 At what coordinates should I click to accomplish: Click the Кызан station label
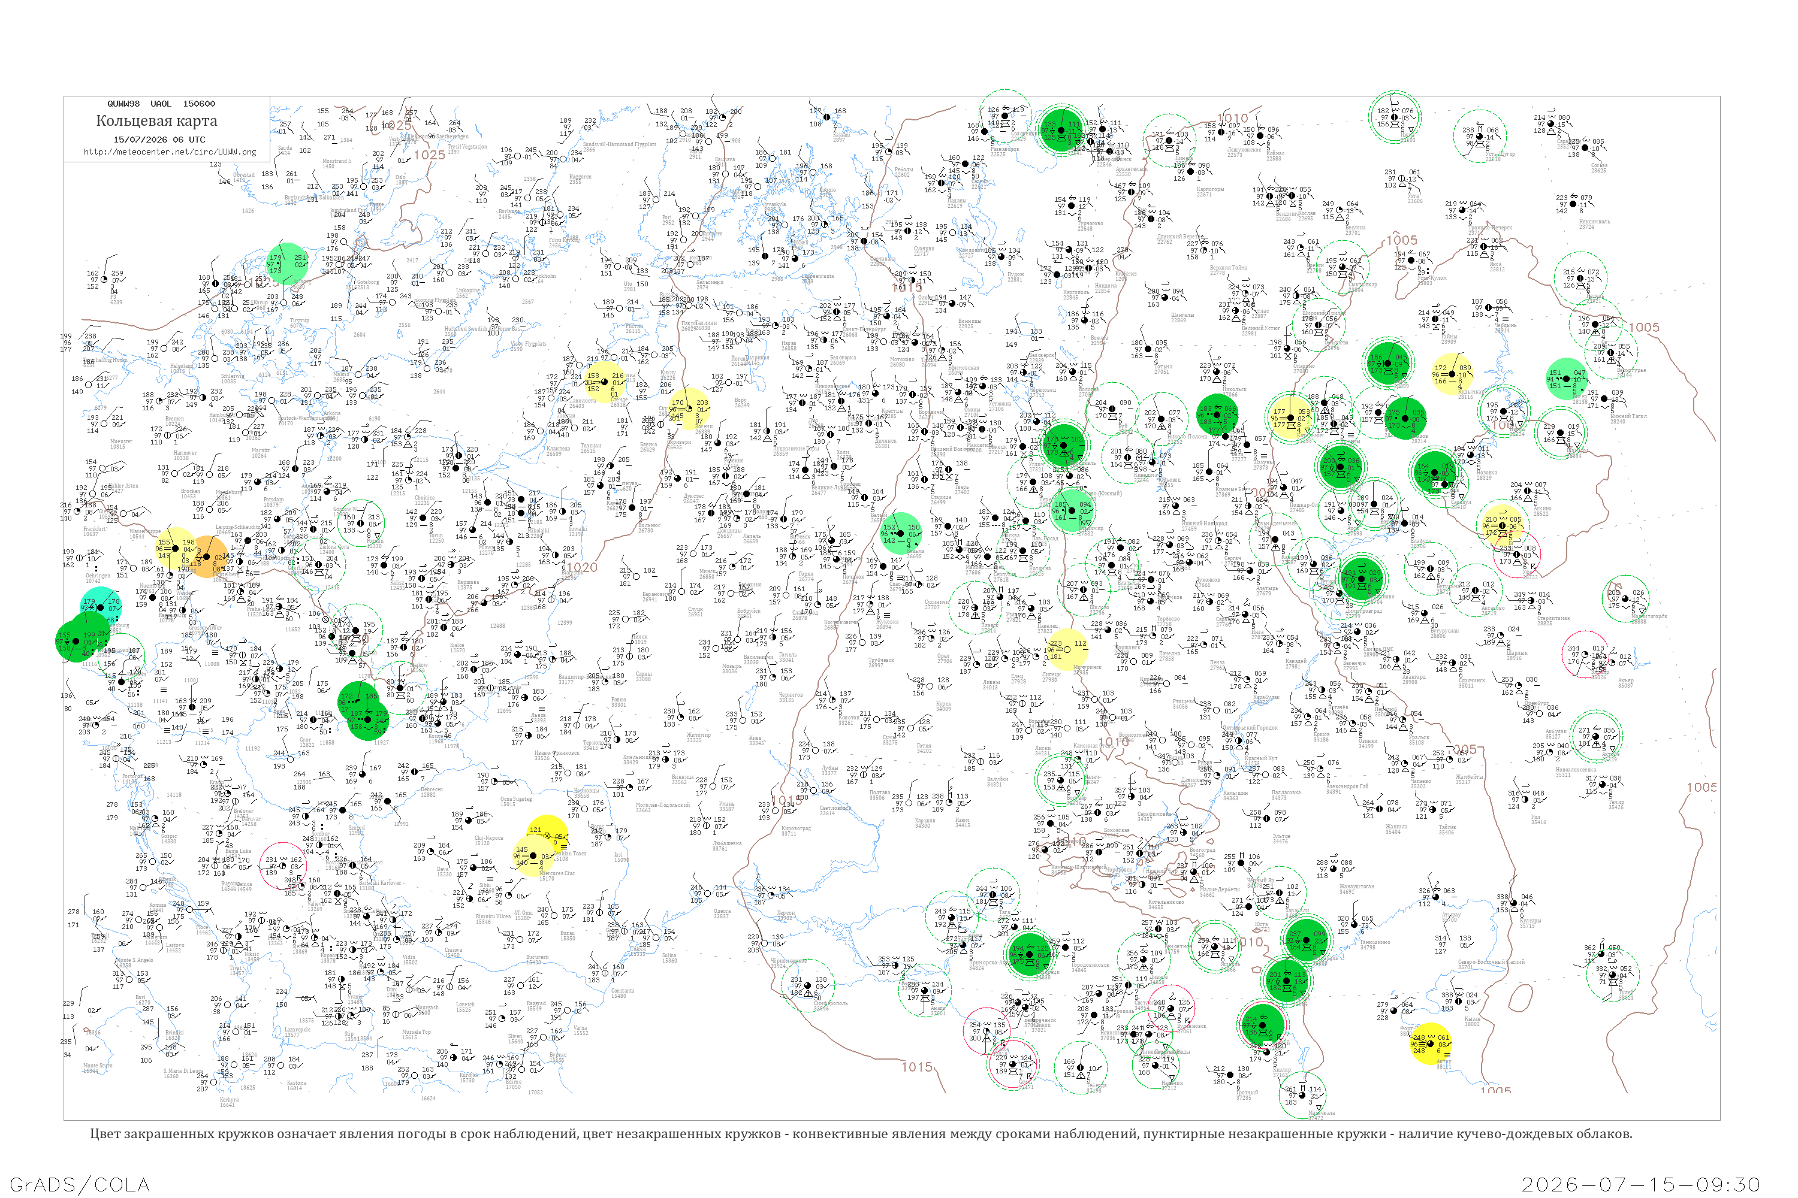[1471, 1019]
